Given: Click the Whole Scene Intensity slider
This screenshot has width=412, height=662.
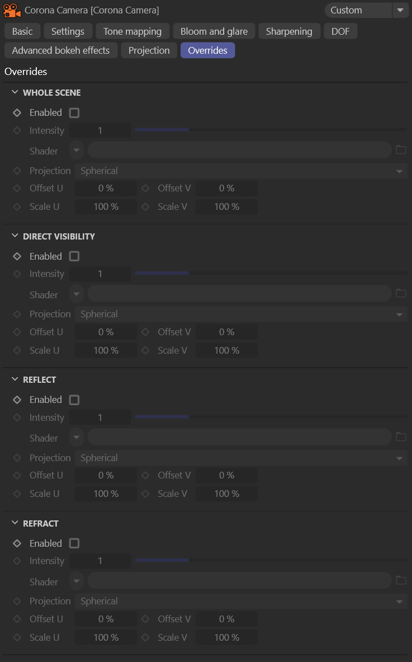Looking at the screenshot, I should [271, 130].
